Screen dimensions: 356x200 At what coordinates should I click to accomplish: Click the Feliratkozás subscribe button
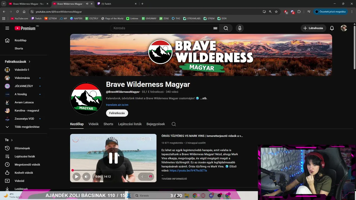(117, 113)
